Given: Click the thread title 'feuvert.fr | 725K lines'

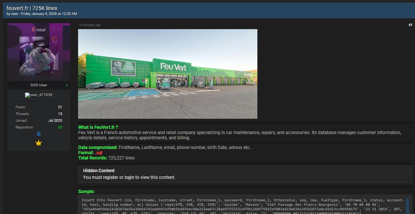Looking at the screenshot, I should pyautogui.click(x=32, y=8).
